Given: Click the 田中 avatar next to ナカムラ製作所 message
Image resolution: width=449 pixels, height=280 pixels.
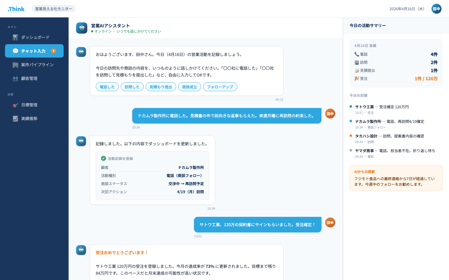Looking at the screenshot, I should click(330, 114).
